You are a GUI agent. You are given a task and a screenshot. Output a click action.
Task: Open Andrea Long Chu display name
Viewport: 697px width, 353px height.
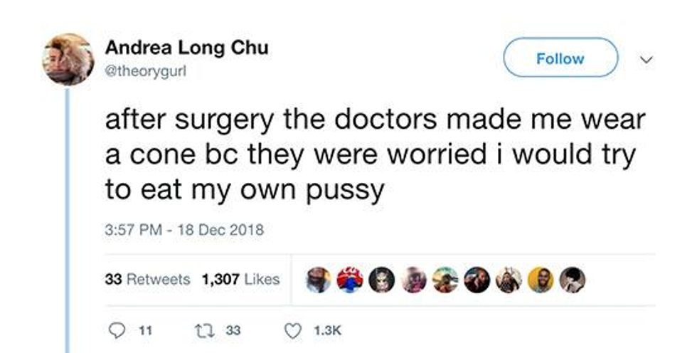pos(186,48)
